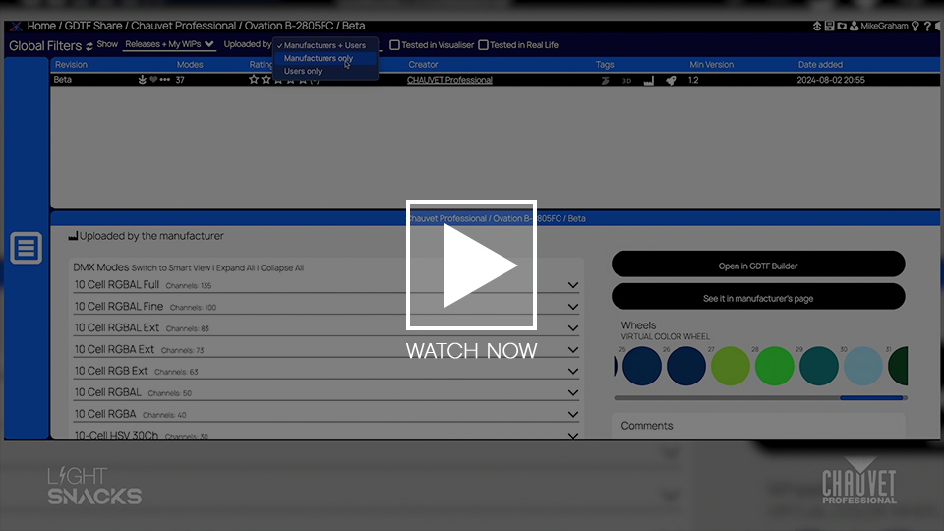Screen dimensions: 944x531
Task: Click the lightbulb icon in the top bar
Action: (915, 27)
